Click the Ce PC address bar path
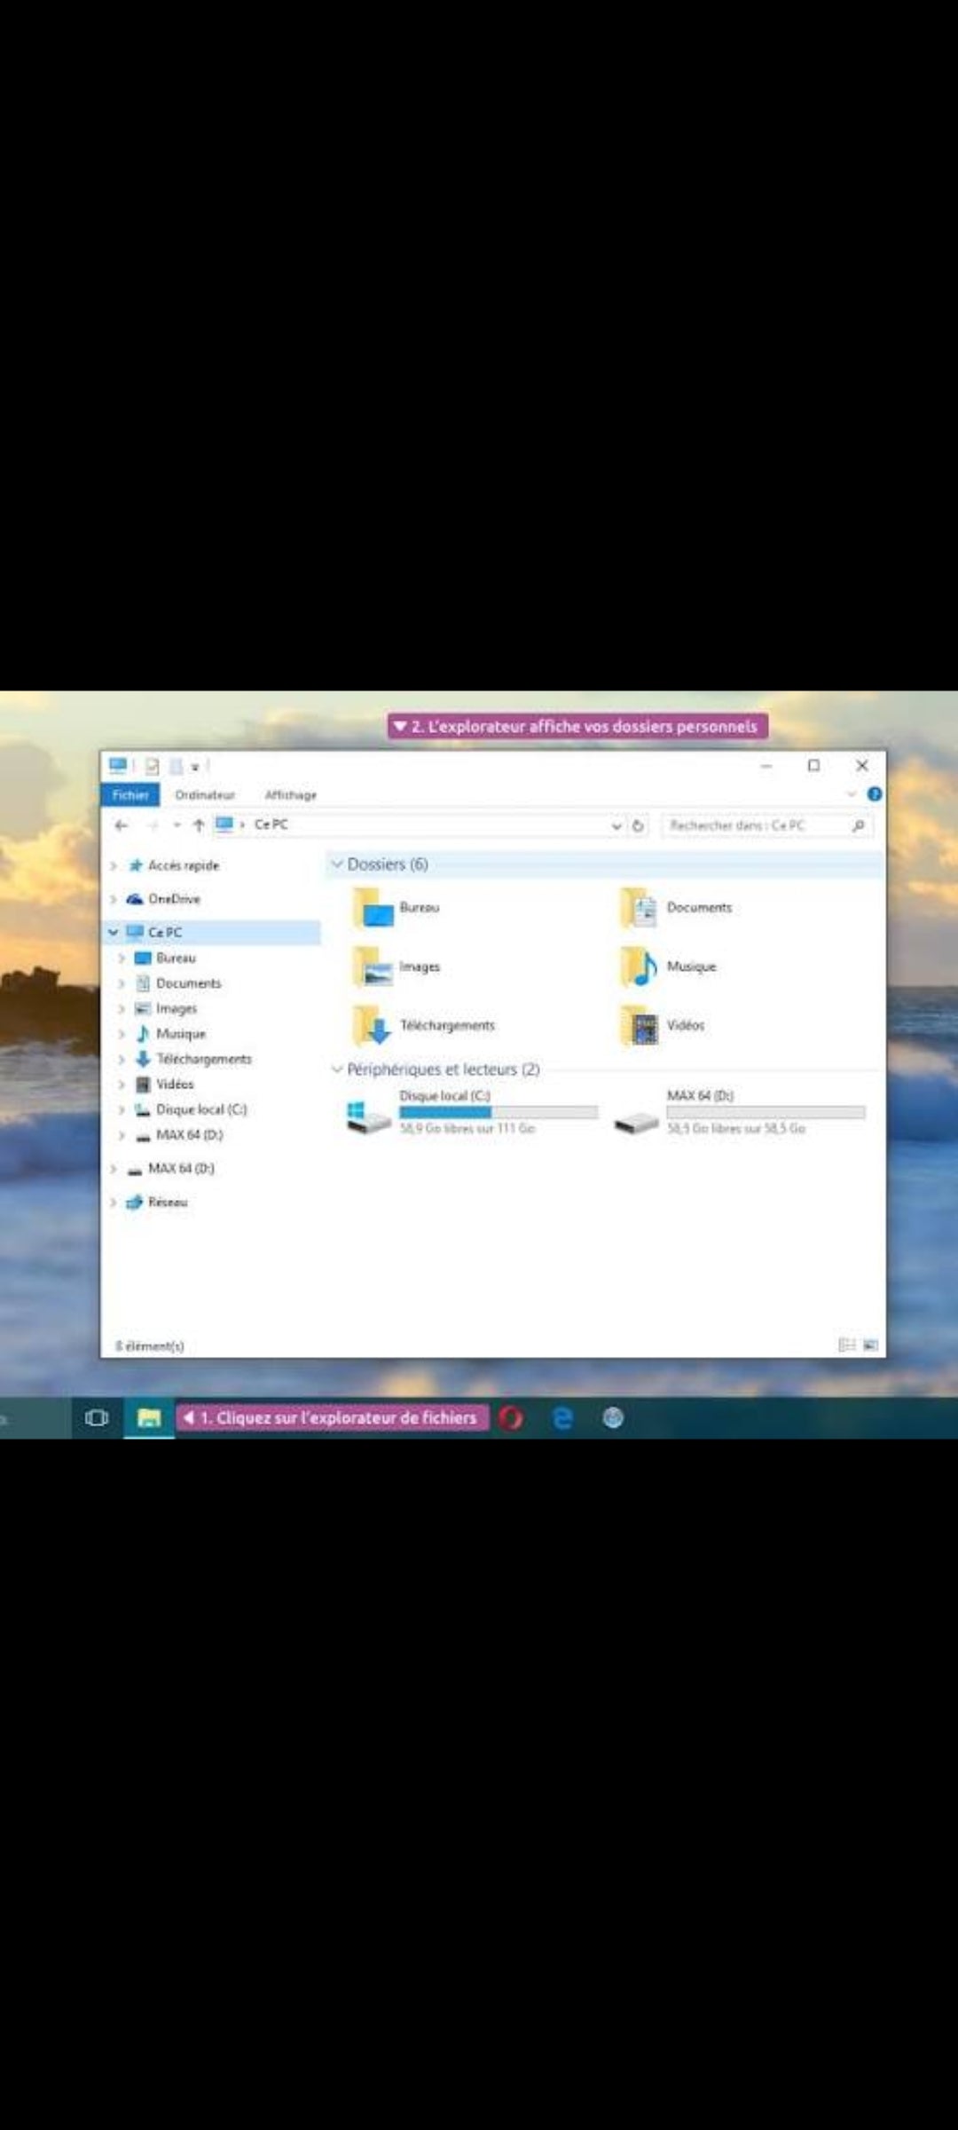Screen dimensions: 958x2130 (x=271, y=824)
